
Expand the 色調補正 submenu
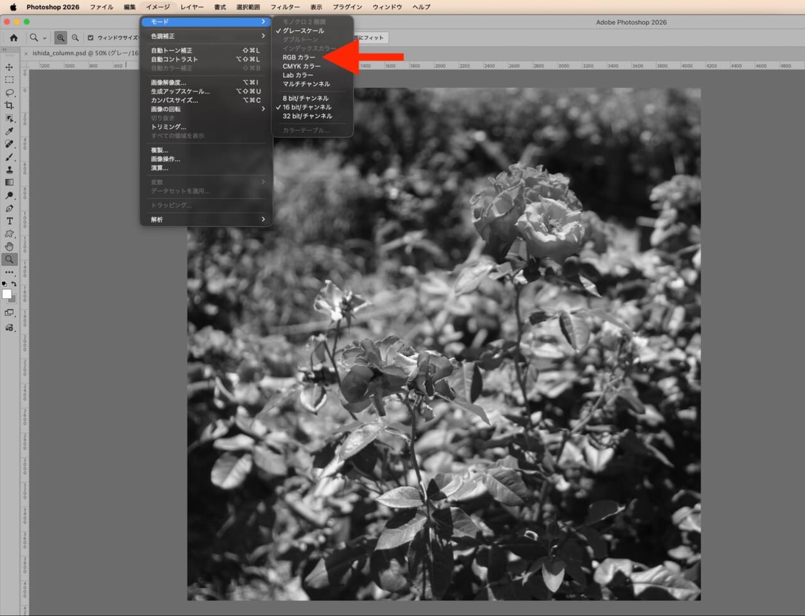[x=206, y=36]
